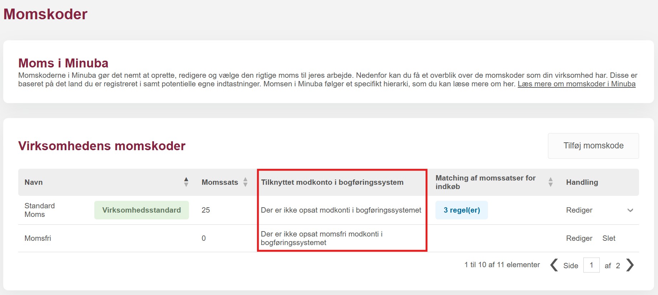This screenshot has width=658, height=295.
Task: Go to next page with right arrow
Action: click(x=630, y=265)
